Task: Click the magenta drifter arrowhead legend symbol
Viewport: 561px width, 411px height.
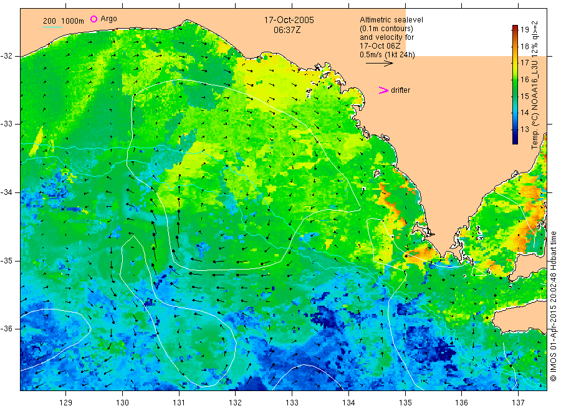Action: [383, 90]
